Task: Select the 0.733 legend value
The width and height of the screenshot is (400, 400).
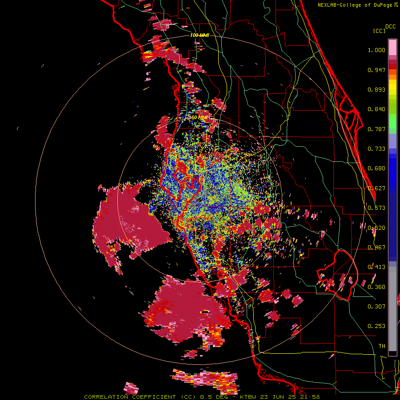Action: pos(376,149)
